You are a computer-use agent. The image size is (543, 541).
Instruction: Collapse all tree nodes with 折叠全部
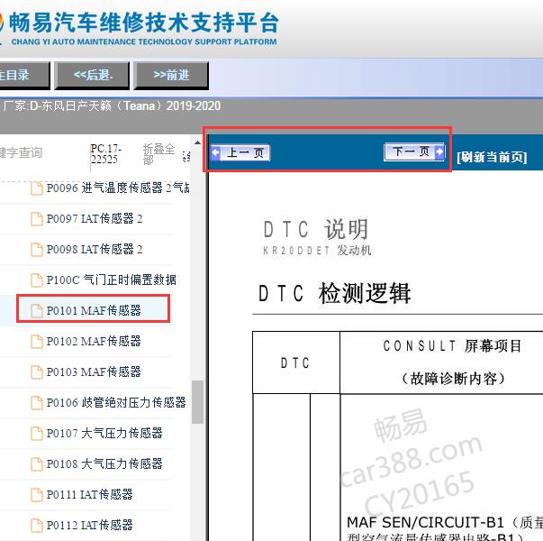point(159,154)
